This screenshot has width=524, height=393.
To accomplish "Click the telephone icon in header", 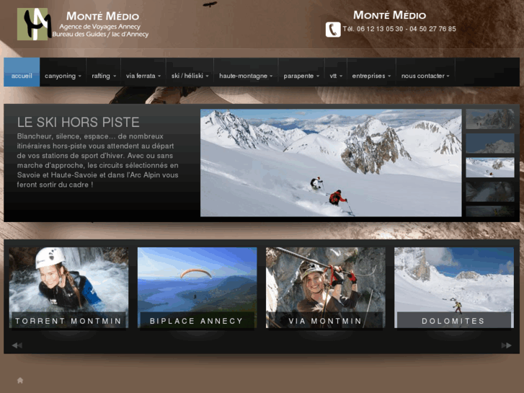I will point(332,30).
